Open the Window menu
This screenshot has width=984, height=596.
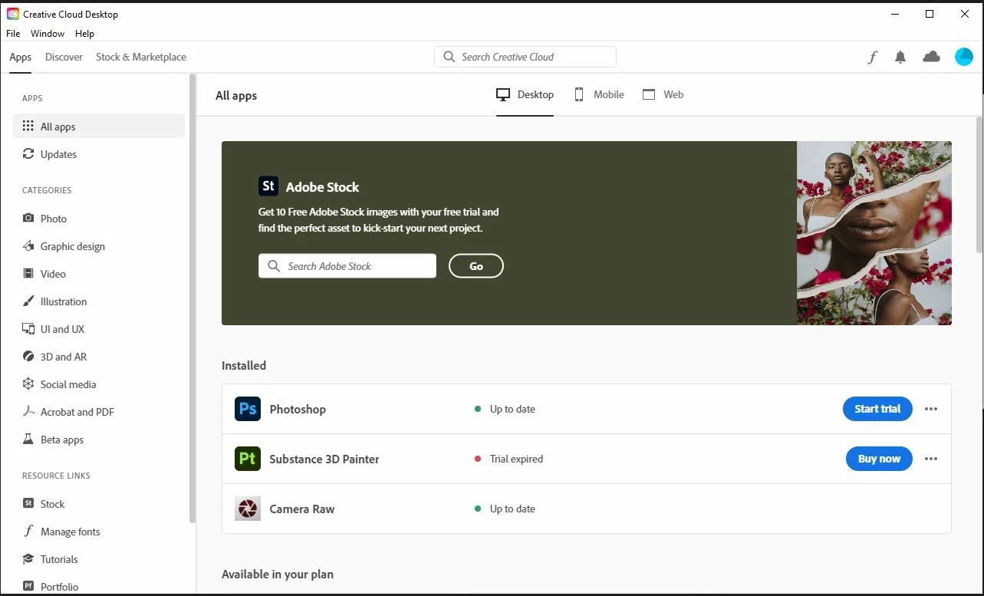tap(48, 34)
